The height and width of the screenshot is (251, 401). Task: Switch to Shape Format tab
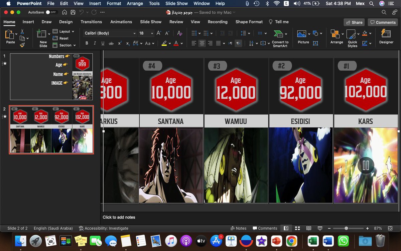pyautogui.click(x=249, y=22)
